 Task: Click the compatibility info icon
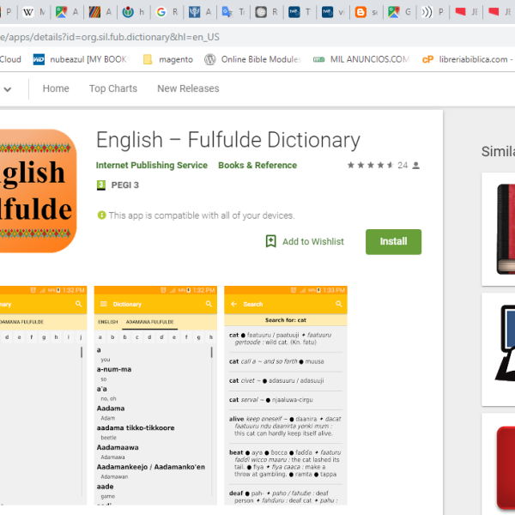[101, 215]
